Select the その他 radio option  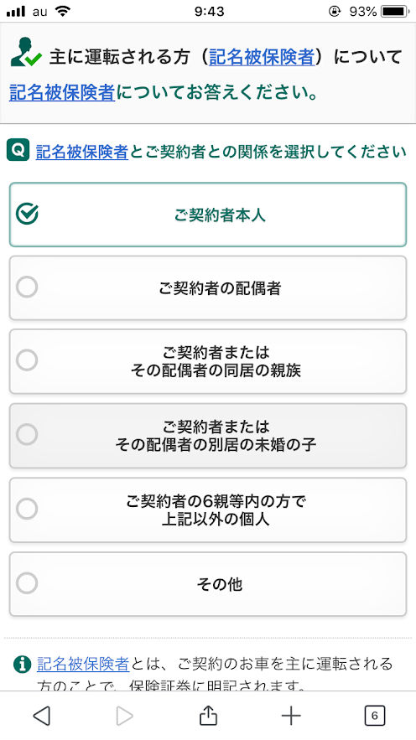coord(208,584)
